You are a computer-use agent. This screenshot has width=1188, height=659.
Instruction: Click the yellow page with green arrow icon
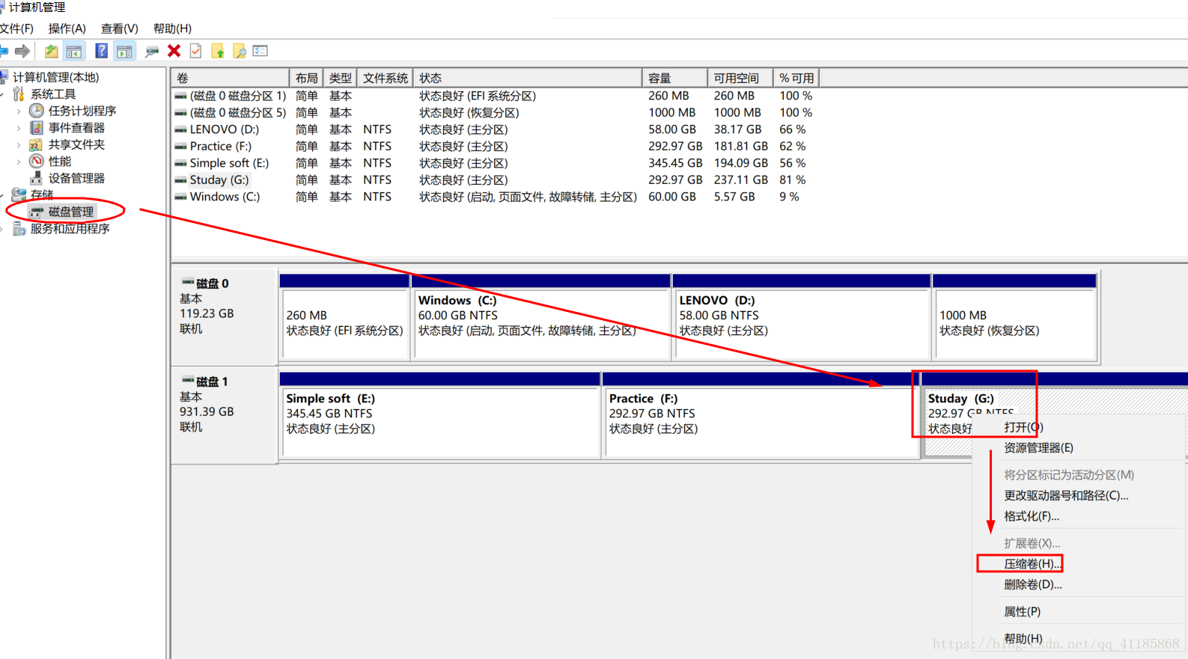[218, 51]
